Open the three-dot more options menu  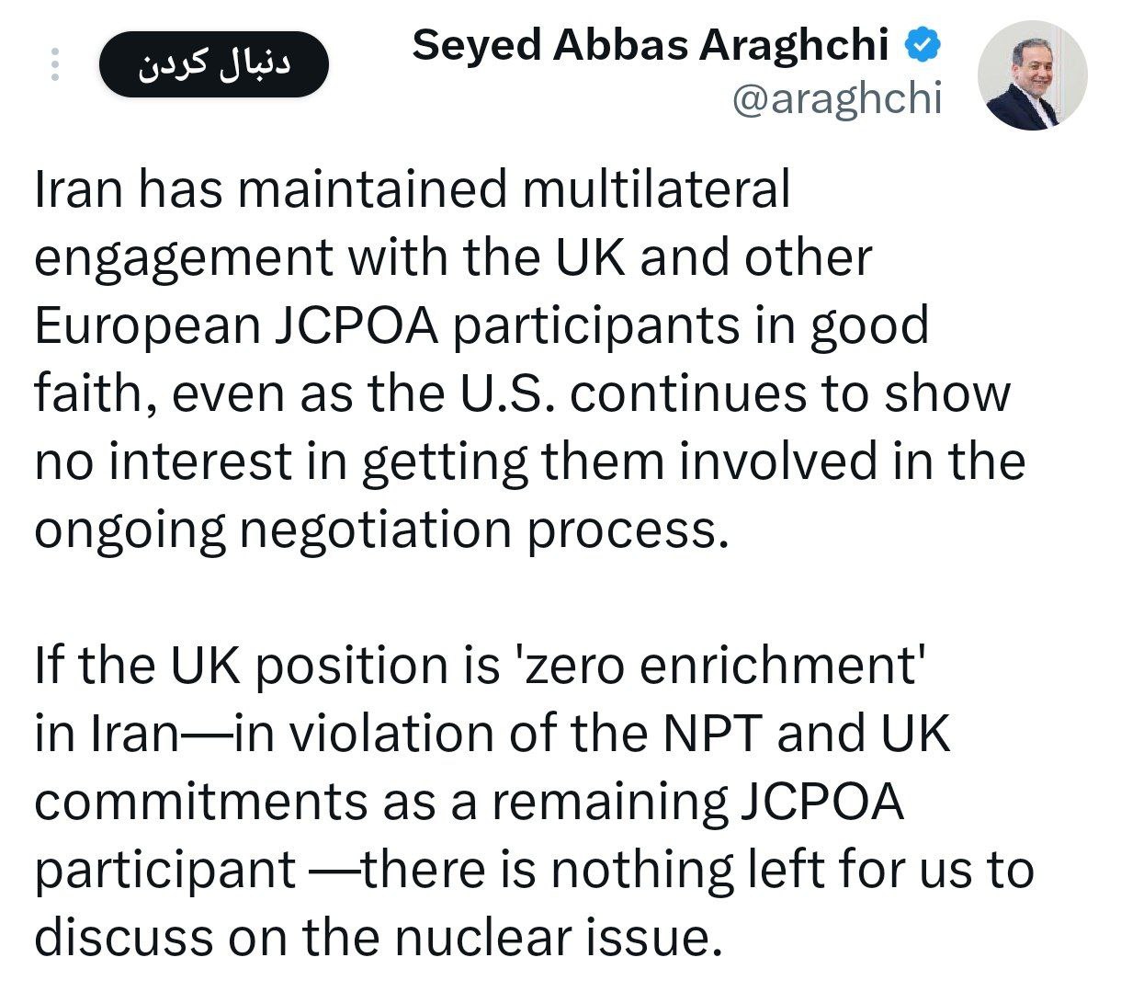pyautogui.click(x=55, y=65)
